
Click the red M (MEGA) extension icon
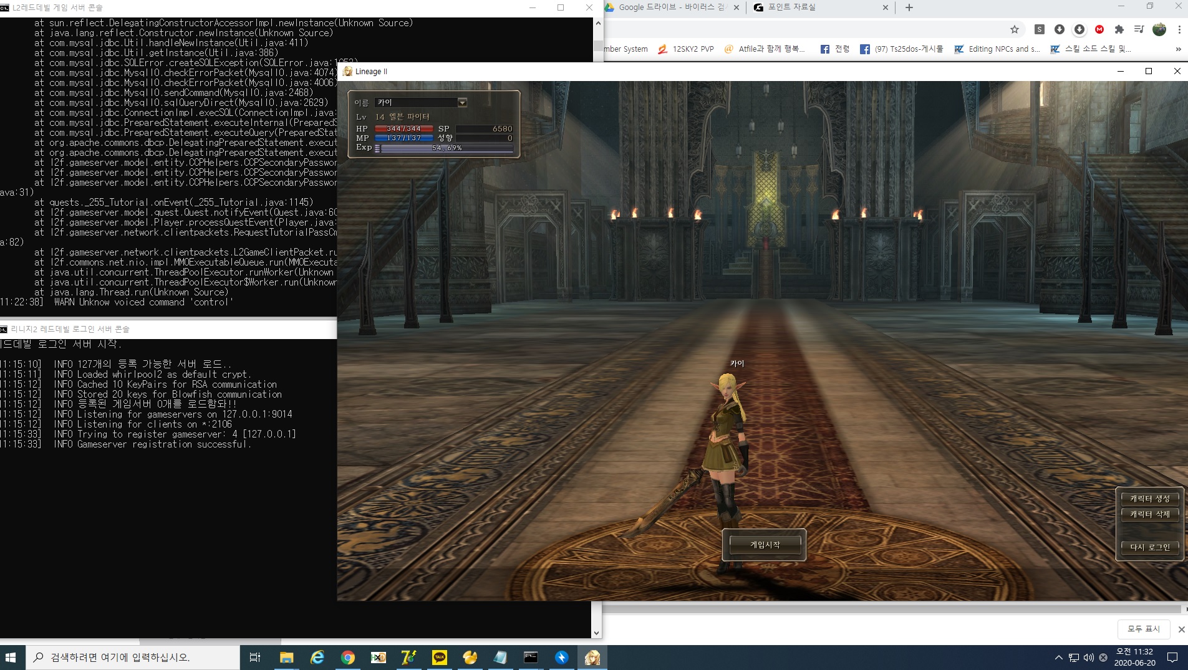point(1099,29)
